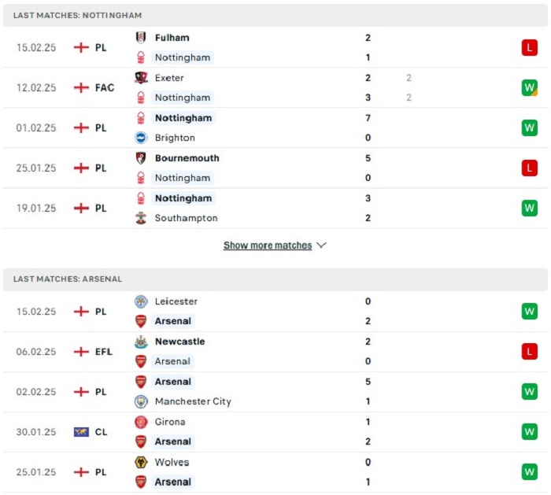551x495 pixels.
Task: Click the Champions League flag icon
Action: [81, 432]
